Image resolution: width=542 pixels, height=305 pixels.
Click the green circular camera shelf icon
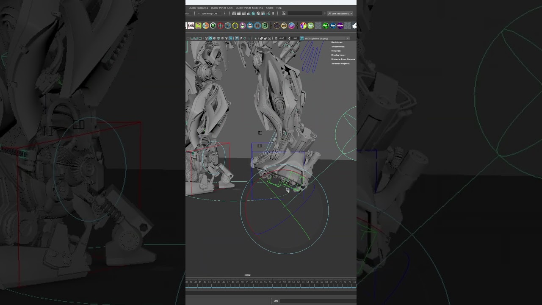pyautogui.click(x=265, y=26)
